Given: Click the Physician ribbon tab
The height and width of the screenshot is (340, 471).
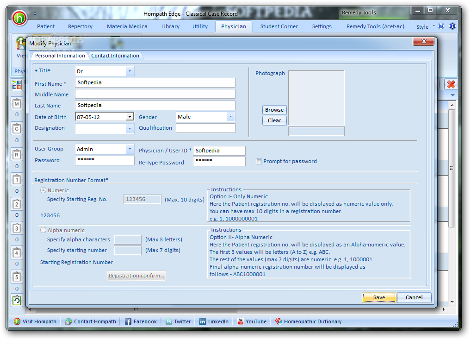Looking at the screenshot, I should coord(234,26).
